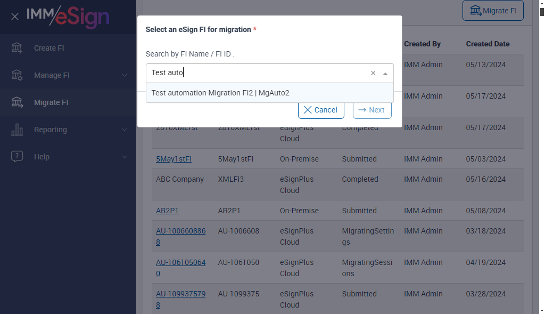Image resolution: width=545 pixels, height=314 pixels.
Task: Collapse the FI search dropdown arrow
Action: pos(385,74)
